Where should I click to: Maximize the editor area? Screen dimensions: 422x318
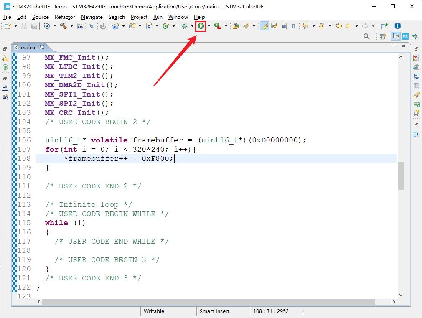(x=404, y=46)
